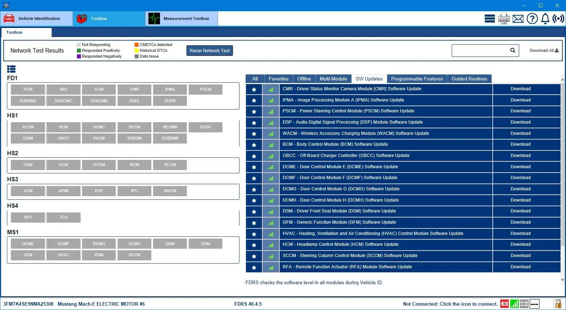The height and width of the screenshot is (310, 566).
Task: Select the Favorites tab
Action: tap(279, 79)
